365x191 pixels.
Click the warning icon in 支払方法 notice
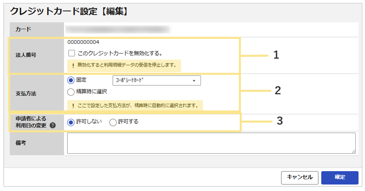click(73, 106)
